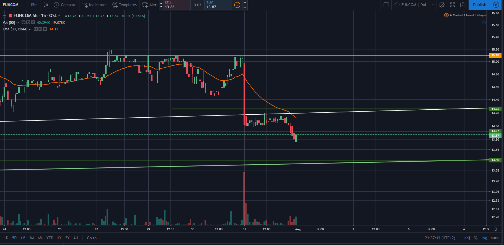Click the Delayed data label
Viewport: 504px width, 245px height.
click(481, 15)
